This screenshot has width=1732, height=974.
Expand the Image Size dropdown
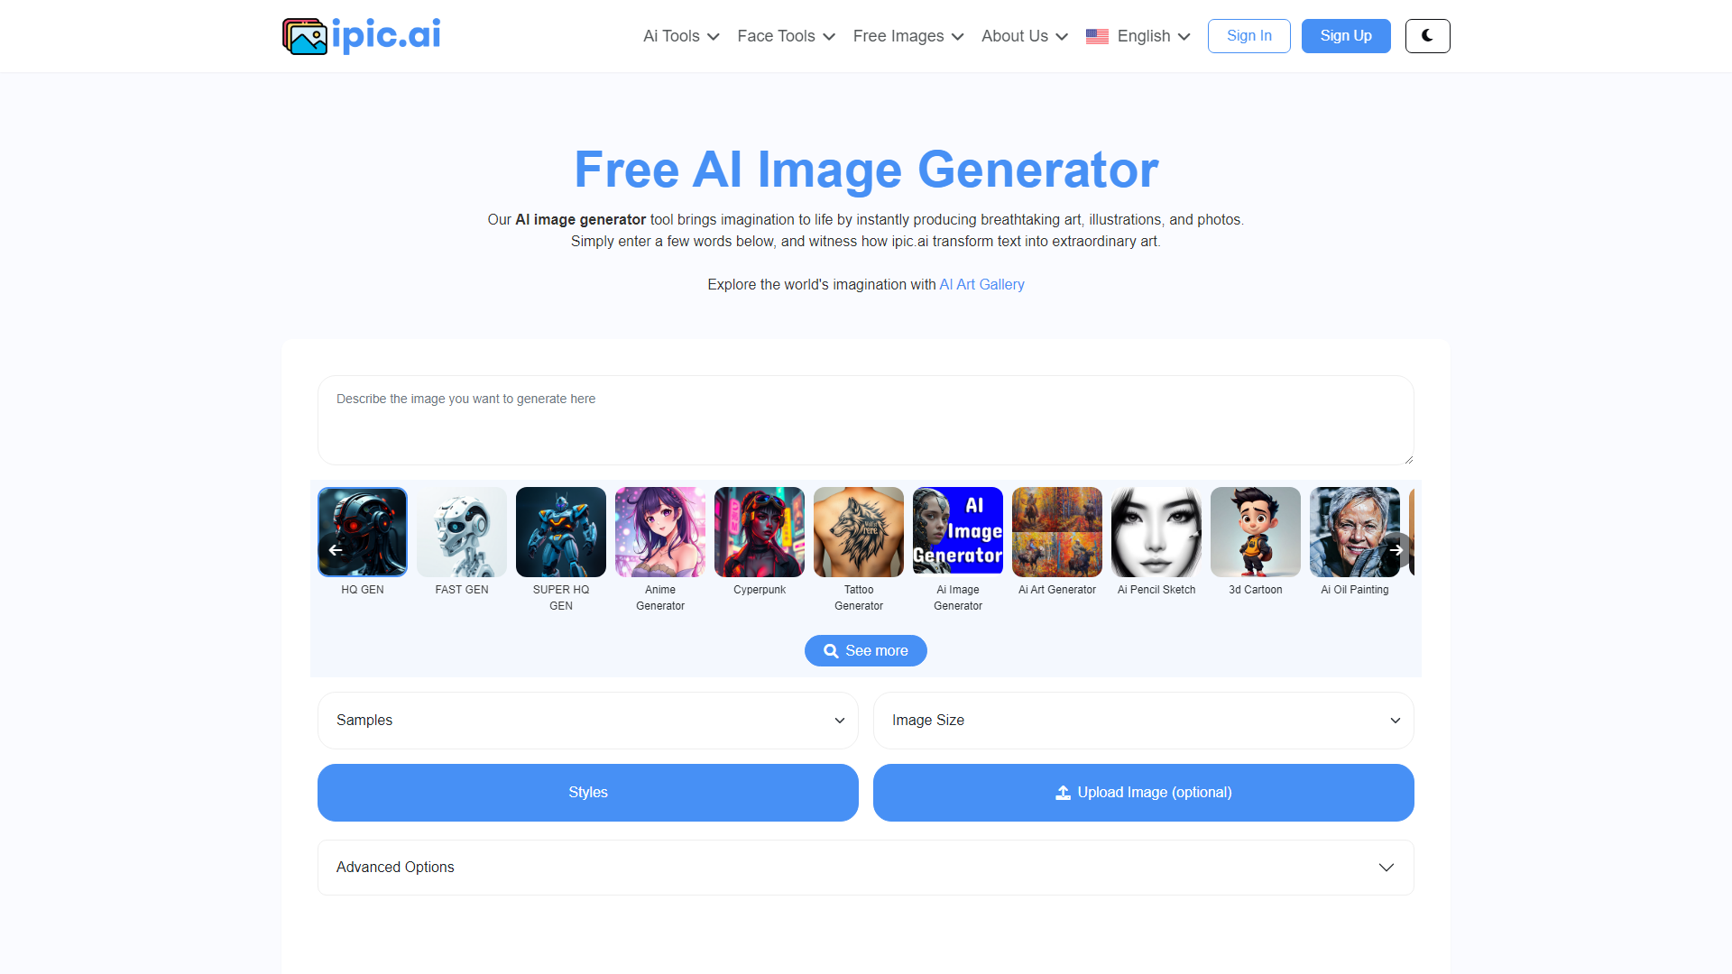[x=1143, y=720]
